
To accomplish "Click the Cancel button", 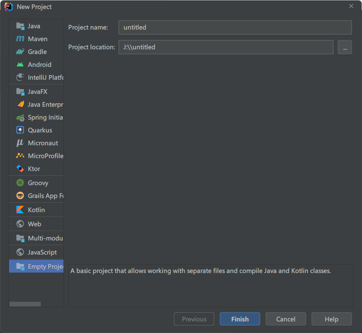I will 286,319.
